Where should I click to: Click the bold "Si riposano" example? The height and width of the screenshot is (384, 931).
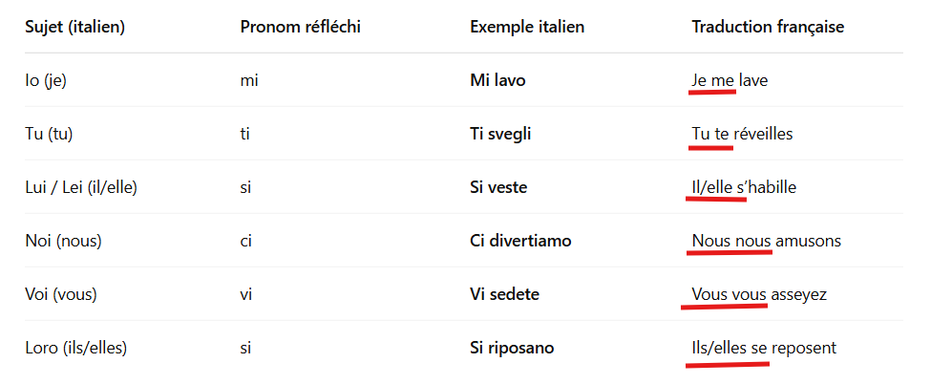(512, 348)
